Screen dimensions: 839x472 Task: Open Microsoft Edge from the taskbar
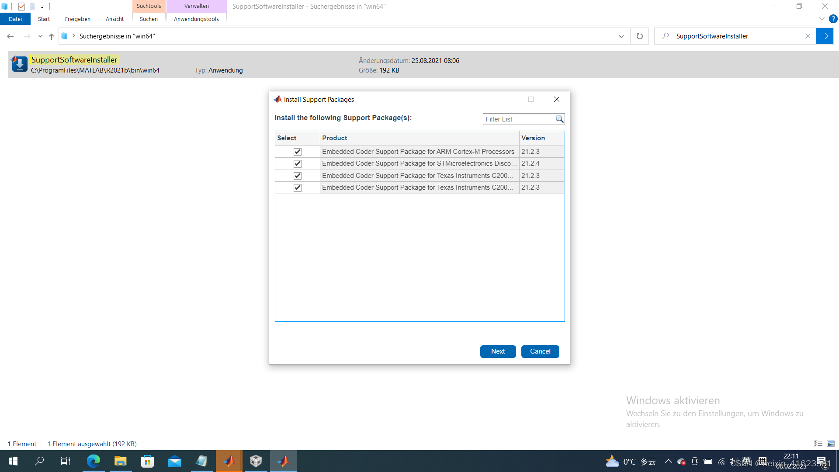[93, 461]
